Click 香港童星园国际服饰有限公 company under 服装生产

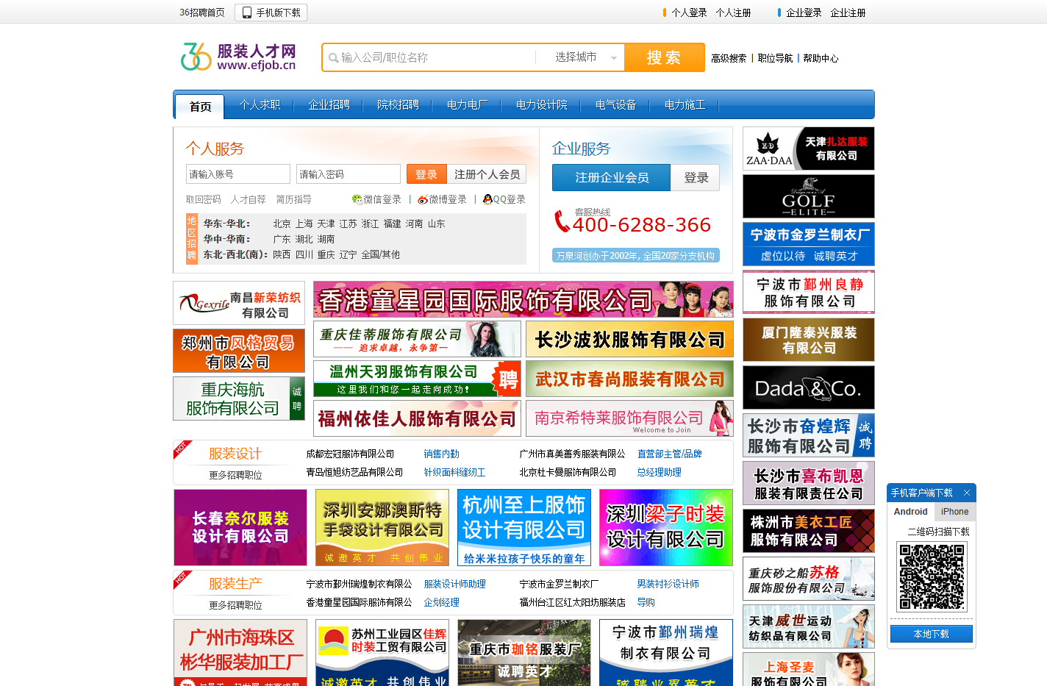(359, 602)
